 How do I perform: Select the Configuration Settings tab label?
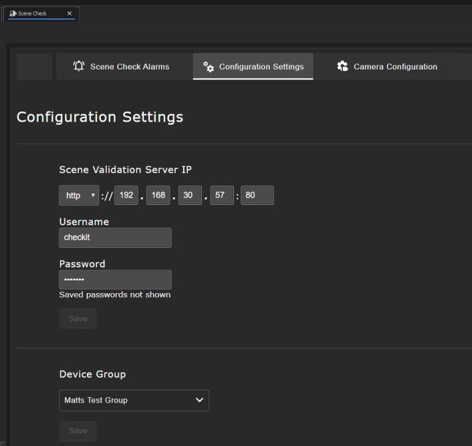tap(261, 67)
